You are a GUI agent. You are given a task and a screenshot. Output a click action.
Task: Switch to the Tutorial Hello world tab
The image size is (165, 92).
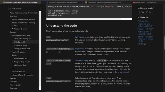[21, 2]
